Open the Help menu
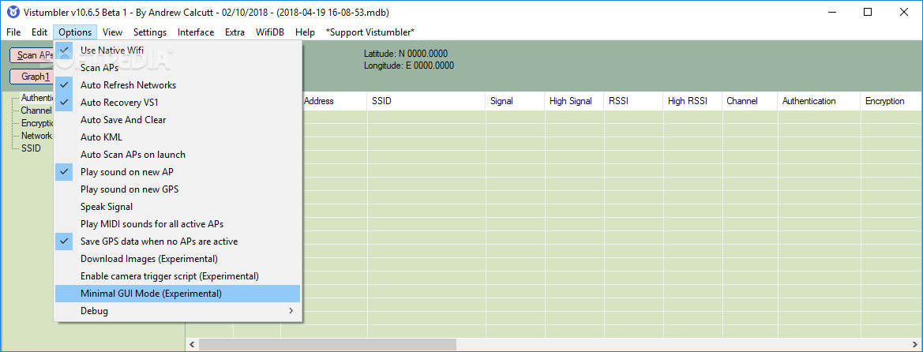The width and height of the screenshot is (923, 352). [x=305, y=32]
